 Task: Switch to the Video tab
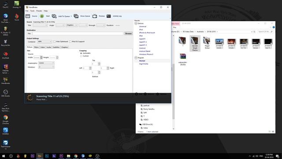pyautogui.click(x=42, y=47)
